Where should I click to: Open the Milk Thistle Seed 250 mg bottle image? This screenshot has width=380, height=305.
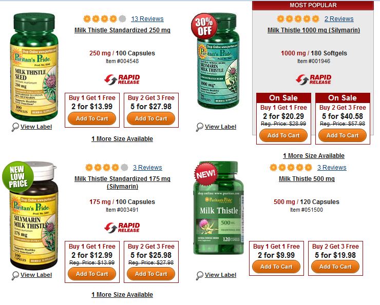34,67
